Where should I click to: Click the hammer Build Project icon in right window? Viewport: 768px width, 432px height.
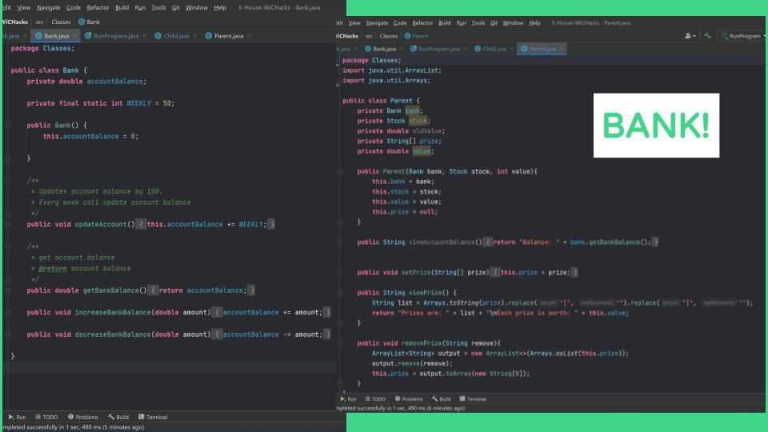707,36
